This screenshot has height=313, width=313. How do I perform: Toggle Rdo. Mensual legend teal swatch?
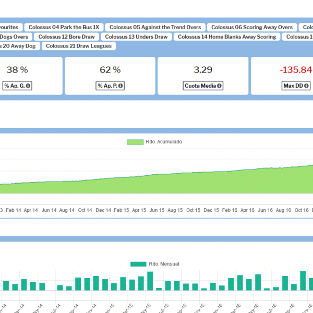[x=138, y=264]
